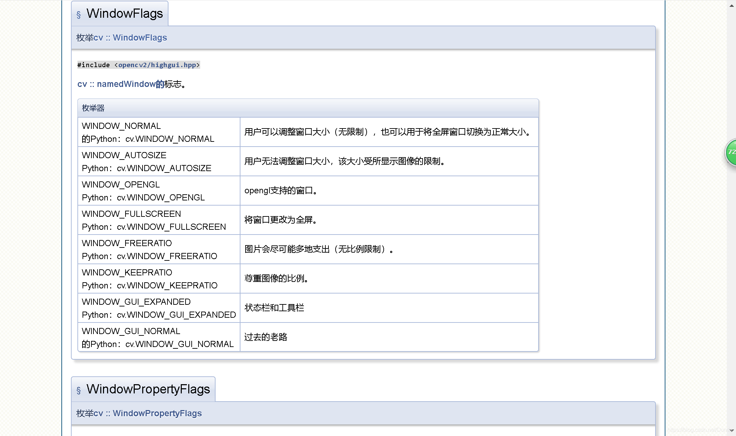Click the cv link in 枚举cv :: WindowPropertyFlags
Image resolution: width=736 pixels, height=436 pixels.
point(99,413)
